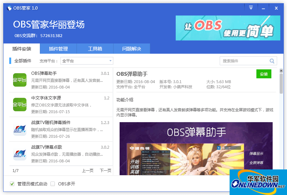Click 位数: 32/64位 in details
Screen dimensions: 287x195
pyautogui.click(x=218, y=87)
